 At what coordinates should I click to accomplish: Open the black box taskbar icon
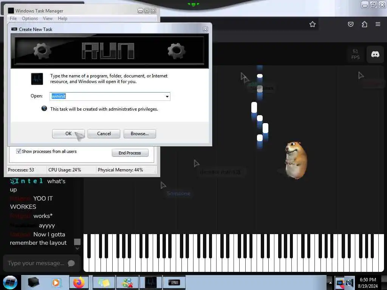point(33,282)
